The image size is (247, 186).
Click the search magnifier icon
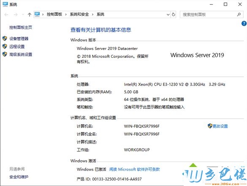pos(239,15)
